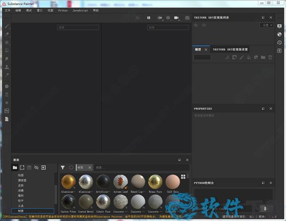Open the 编辑 (Edit) menu
Image resolution: width=286 pixels, height=221 pixels.
coord(18,11)
